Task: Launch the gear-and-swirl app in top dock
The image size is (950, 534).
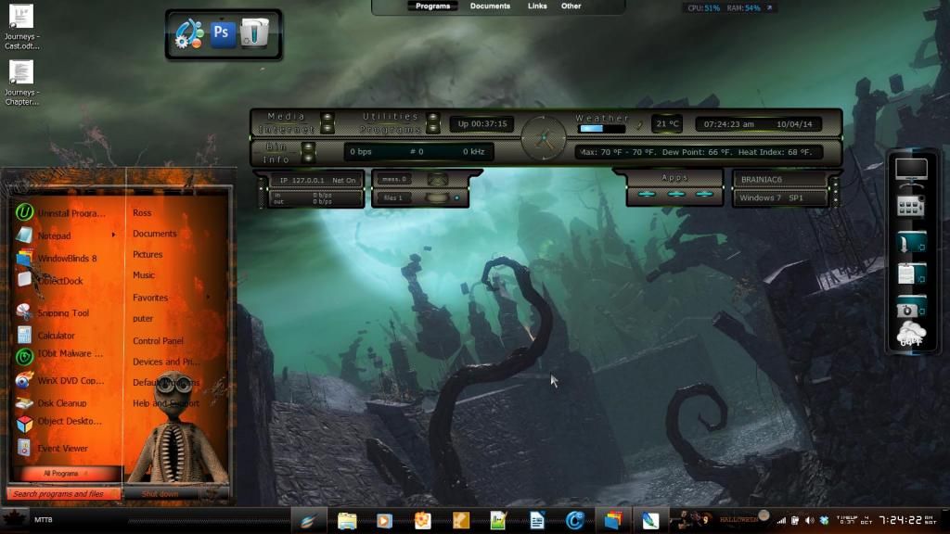Action: pos(189,34)
